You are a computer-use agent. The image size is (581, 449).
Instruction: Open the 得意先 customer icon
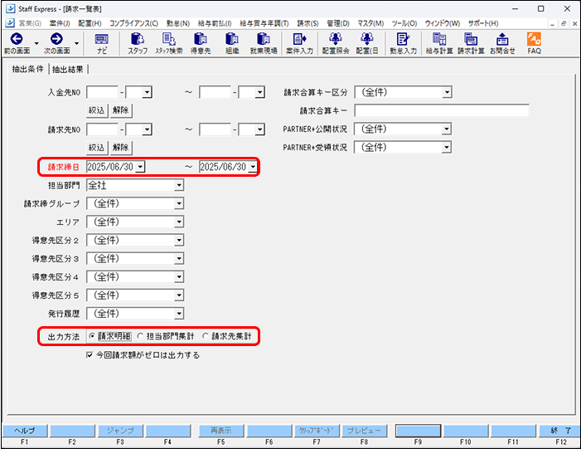(x=201, y=43)
